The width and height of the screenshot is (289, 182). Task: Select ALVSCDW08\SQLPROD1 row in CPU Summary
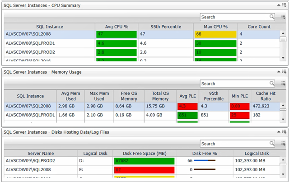[x=142, y=43]
